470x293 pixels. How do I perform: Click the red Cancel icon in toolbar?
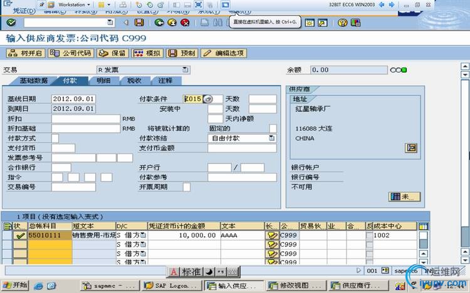185,23
